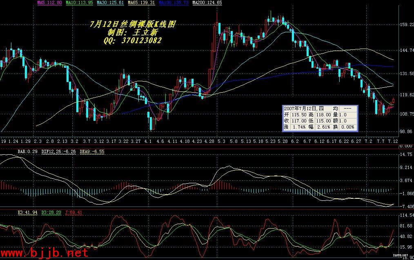Viewport: 414px width, 260px height.
Task: Click the BAR:0.29 MACD label
Action: coord(27,151)
